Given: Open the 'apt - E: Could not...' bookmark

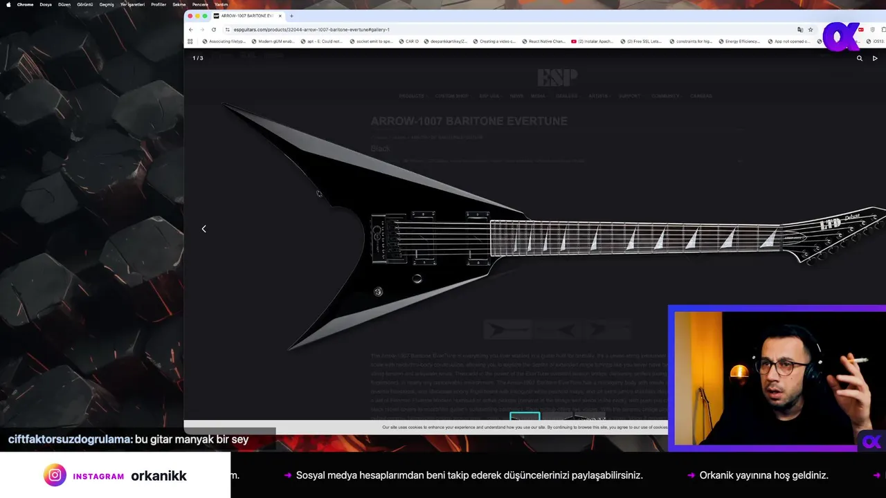Looking at the screenshot, I should 322,41.
